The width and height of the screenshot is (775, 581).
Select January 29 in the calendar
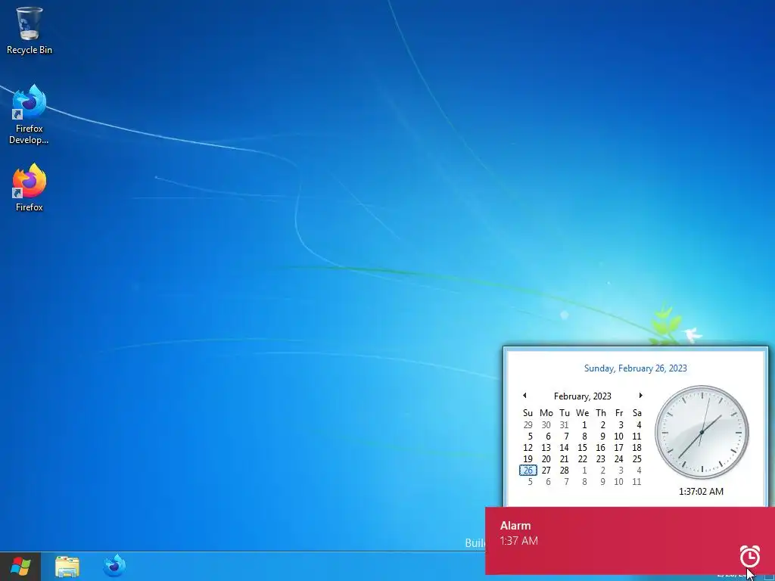point(528,425)
